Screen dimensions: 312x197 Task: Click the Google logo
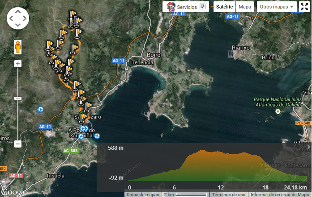tap(14, 192)
